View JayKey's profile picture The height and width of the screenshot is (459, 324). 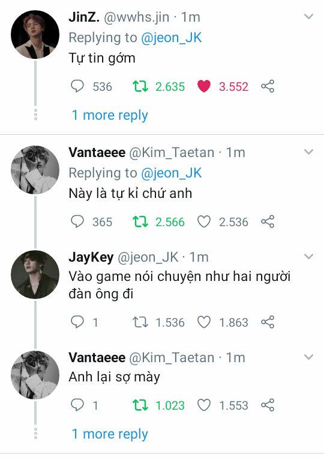tap(35, 274)
